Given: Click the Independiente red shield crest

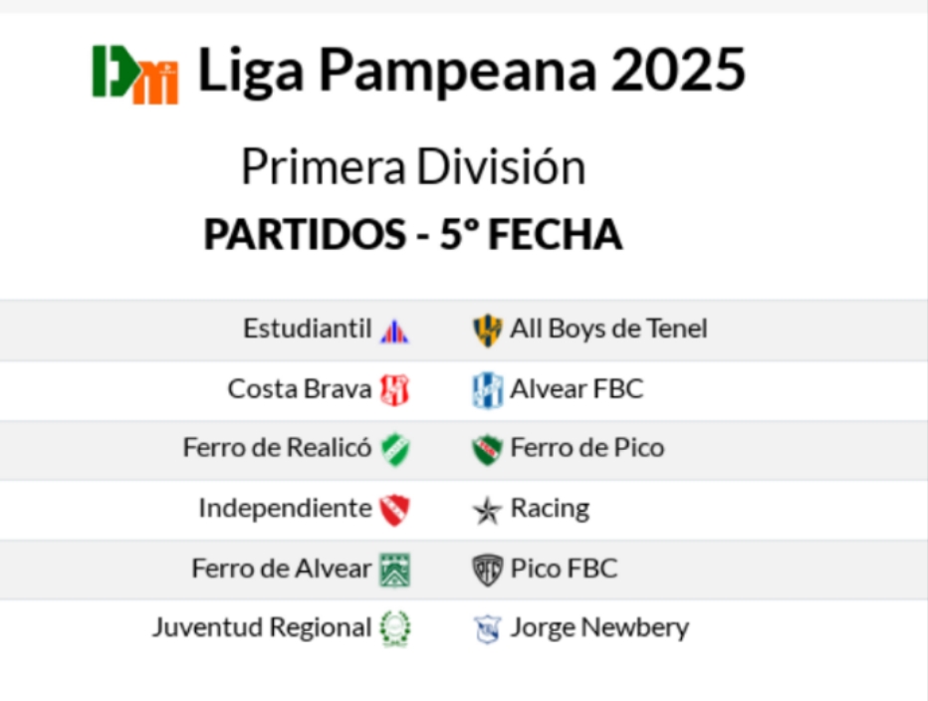Looking at the screenshot, I should (x=394, y=510).
